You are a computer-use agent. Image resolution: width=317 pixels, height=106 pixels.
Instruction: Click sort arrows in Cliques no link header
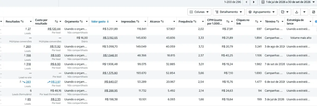click(257, 22)
